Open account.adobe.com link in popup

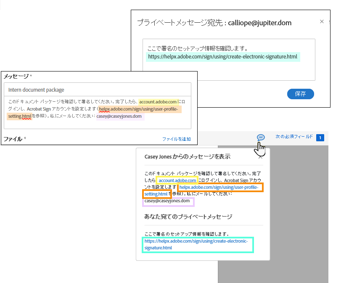click(177, 180)
